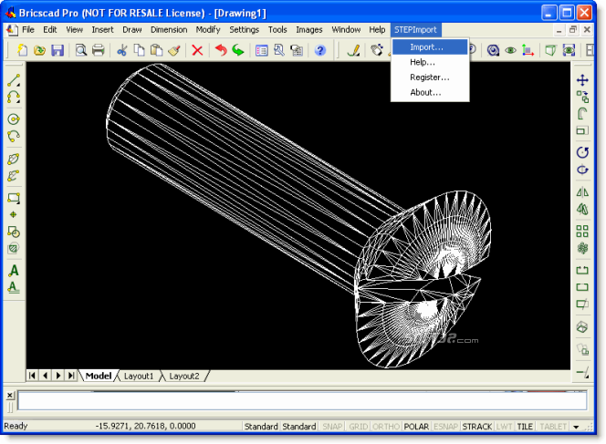Click the Print icon in toolbar
The width and height of the screenshot is (606, 444).
pyautogui.click(x=99, y=50)
